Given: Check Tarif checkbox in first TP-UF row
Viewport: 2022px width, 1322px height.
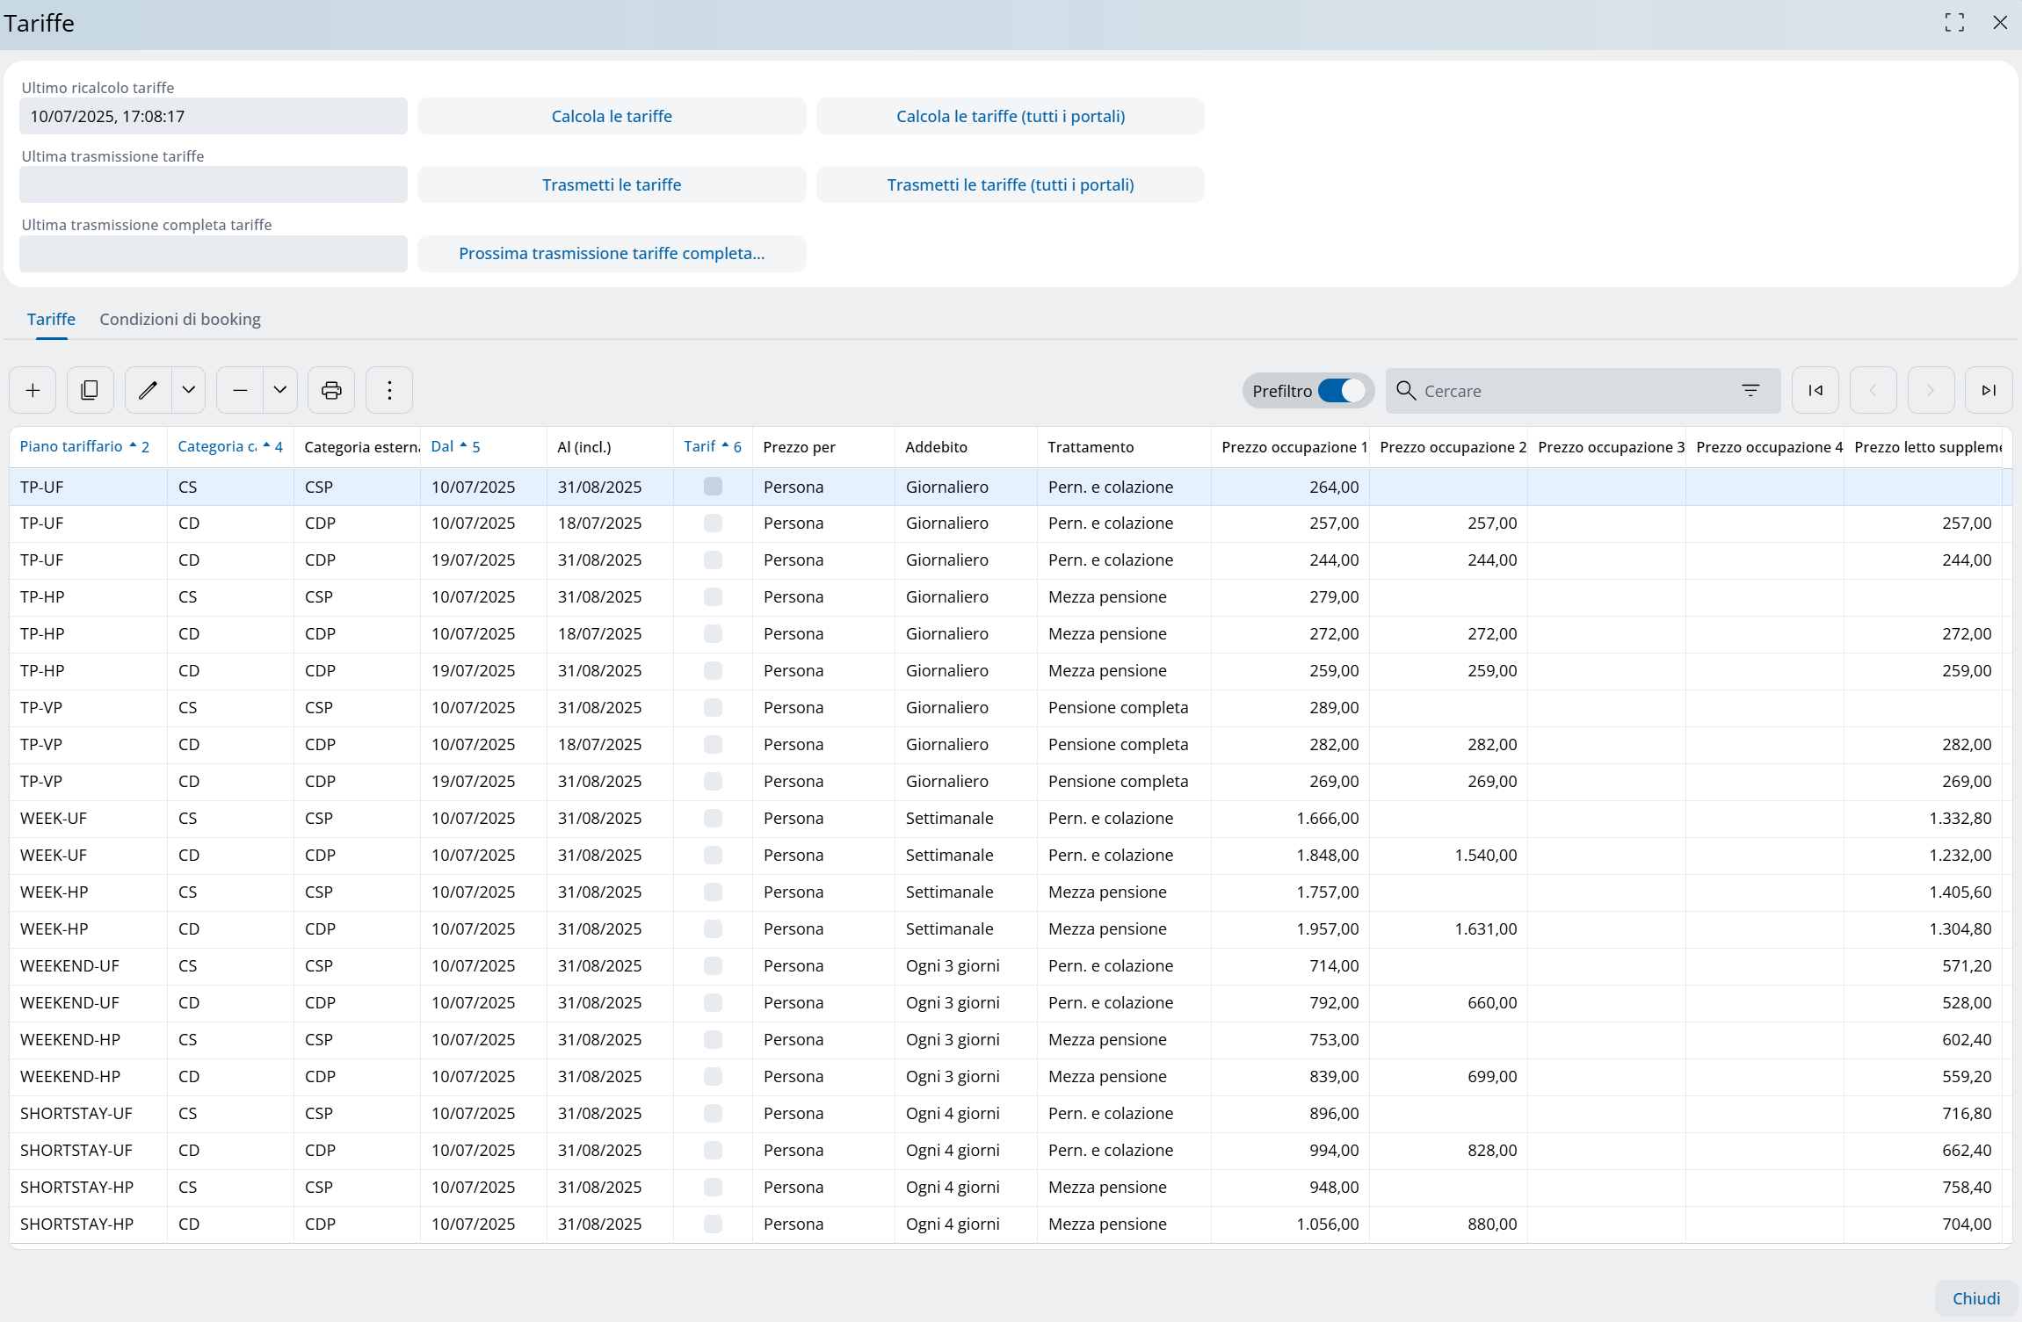Looking at the screenshot, I should (x=713, y=487).
